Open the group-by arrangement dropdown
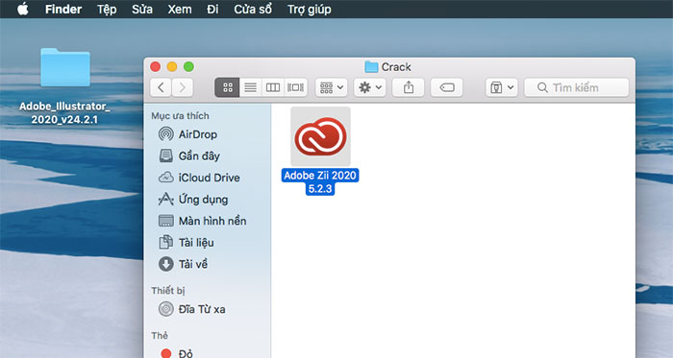Image resolution: width=673 pixels, height=358 pixels. point(332,87)
